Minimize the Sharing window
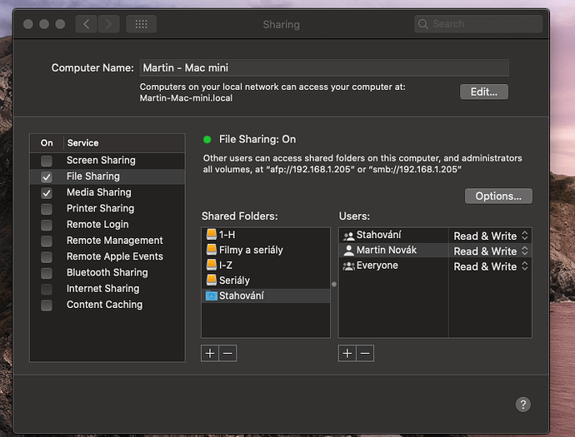This screenshot has height=437, width=575. coord(44,24)
